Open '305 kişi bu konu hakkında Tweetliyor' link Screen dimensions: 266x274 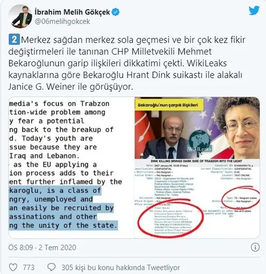[x=121, y=268]
